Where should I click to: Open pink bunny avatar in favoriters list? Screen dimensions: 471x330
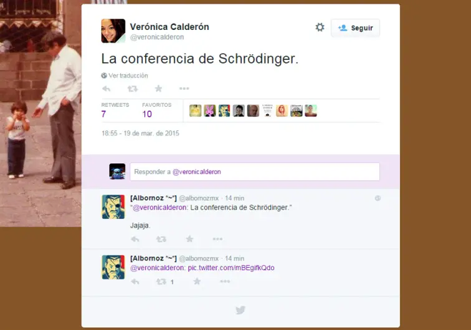[210, 110]
